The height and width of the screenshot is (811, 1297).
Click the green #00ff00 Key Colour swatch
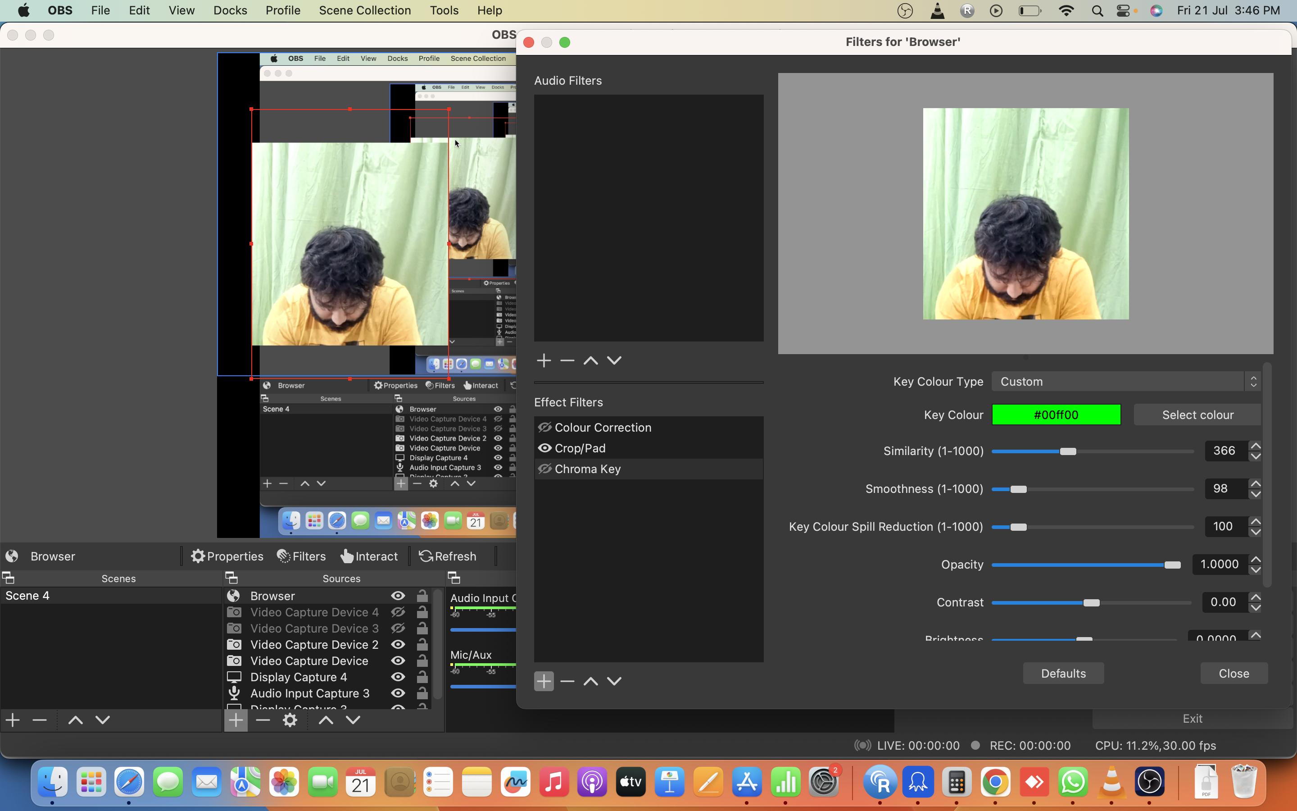pyautogui.click(x=1056, y=415)
